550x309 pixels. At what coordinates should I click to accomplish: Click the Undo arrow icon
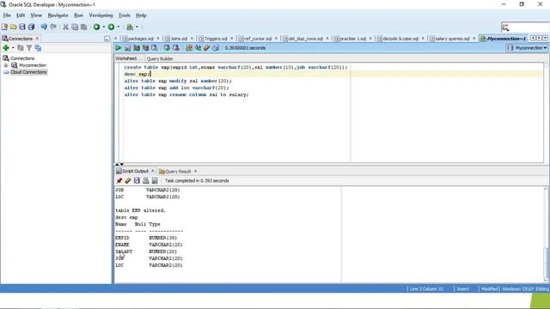tap(44, 27)
